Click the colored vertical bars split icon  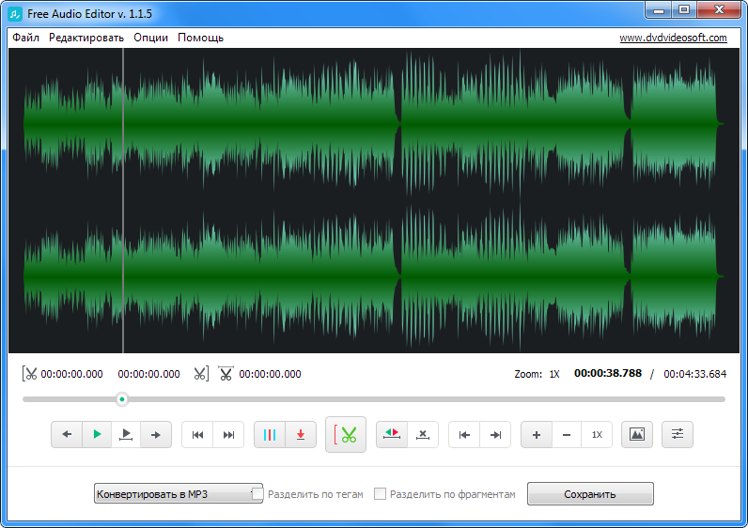pos(270,434)
